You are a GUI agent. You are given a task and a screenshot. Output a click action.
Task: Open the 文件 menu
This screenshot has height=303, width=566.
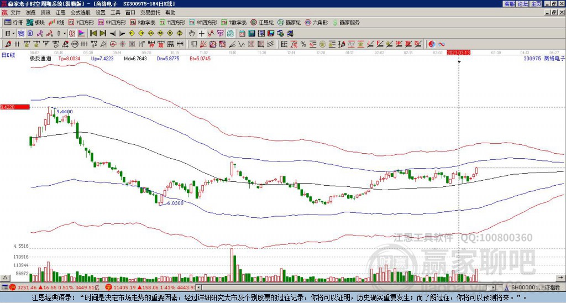tap(16, 13)
